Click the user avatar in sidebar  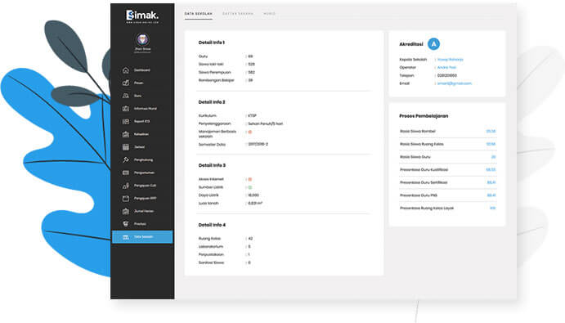coord(143,39)
